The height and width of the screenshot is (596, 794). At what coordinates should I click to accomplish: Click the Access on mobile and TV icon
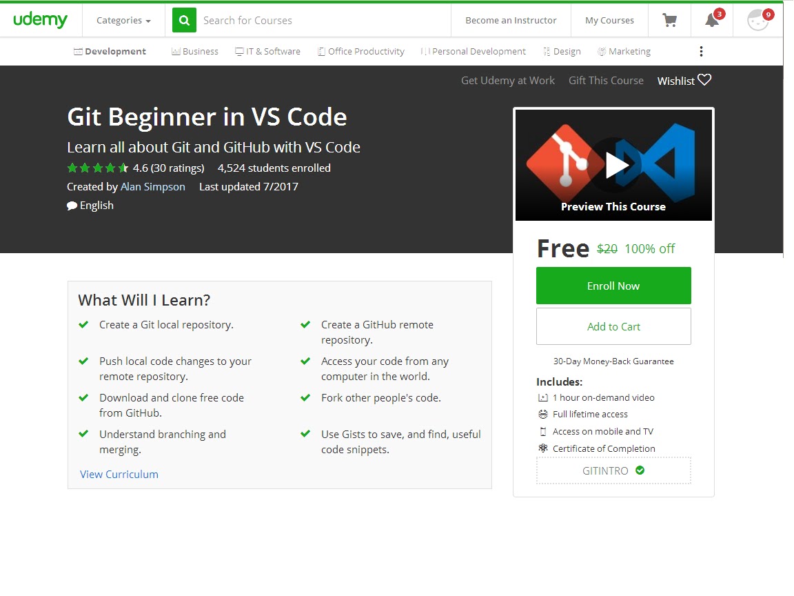click(x=543, y=432)
